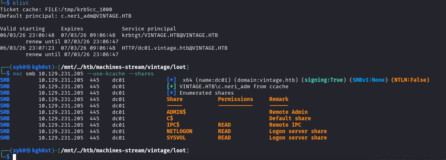Click the nxc command name

[x=18, y=74]
